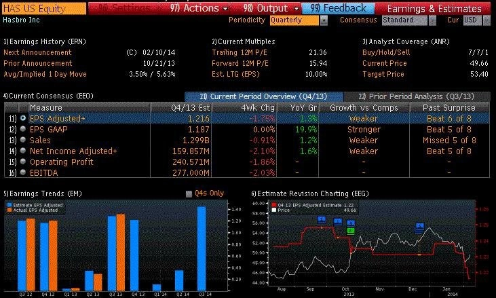Screen dimensions: 496x298
Task: Click the Beat 6 of 8 cell
Action: pos(449,118)
